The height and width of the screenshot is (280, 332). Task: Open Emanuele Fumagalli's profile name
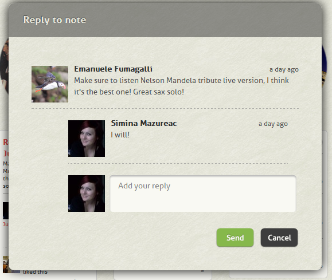coord(114,69)
